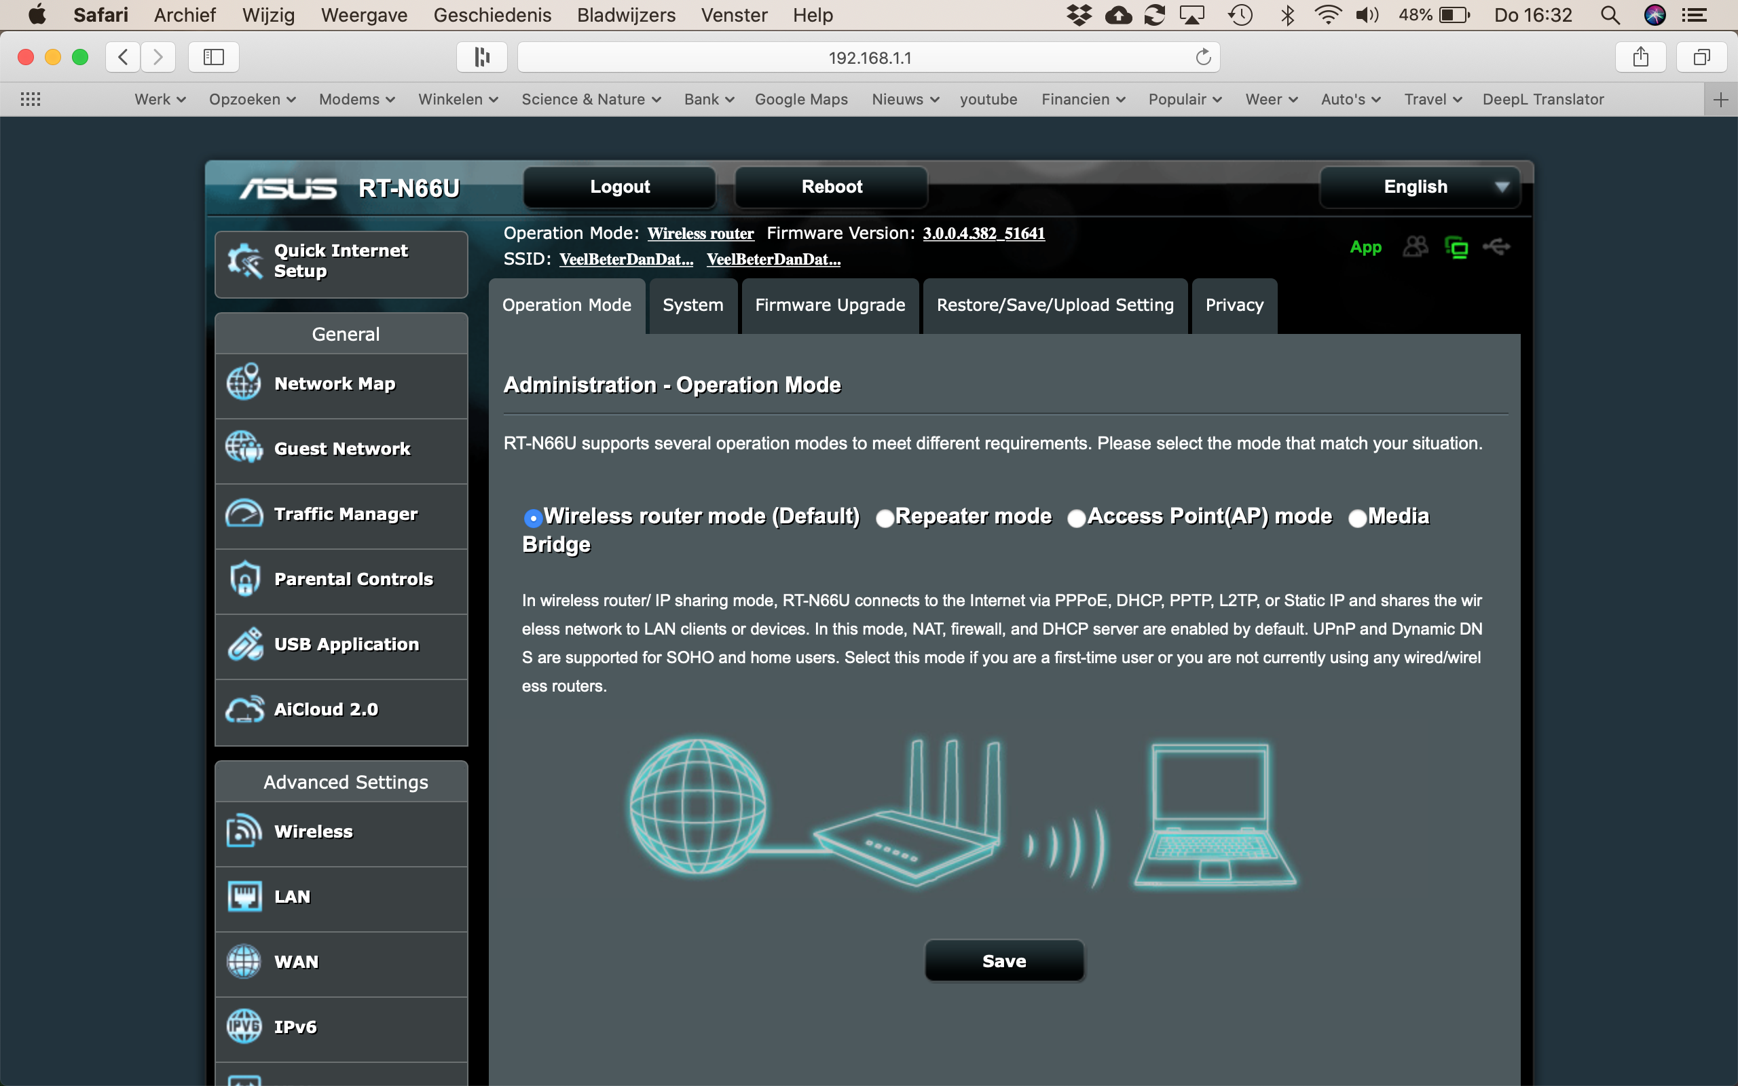Screen dimensions: 1738x1086
Task: Open the favorites grid icon
Action: pyautogui.click(x=30, y=99)
